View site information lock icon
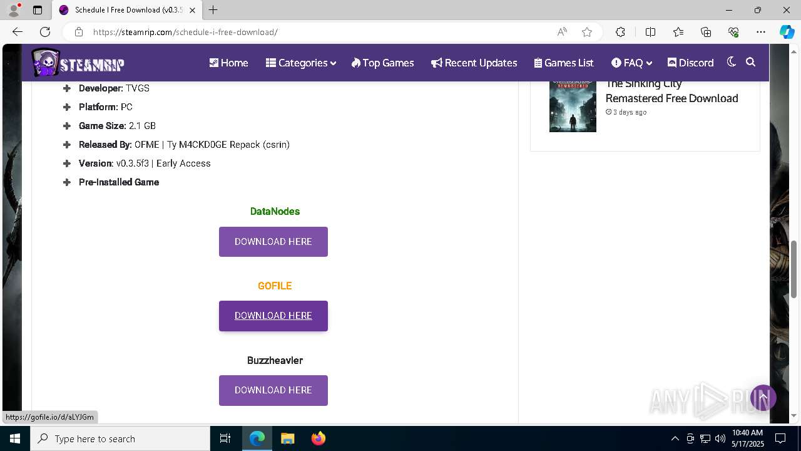The height and width of the screenshot is (451, 801). point(78,32)
